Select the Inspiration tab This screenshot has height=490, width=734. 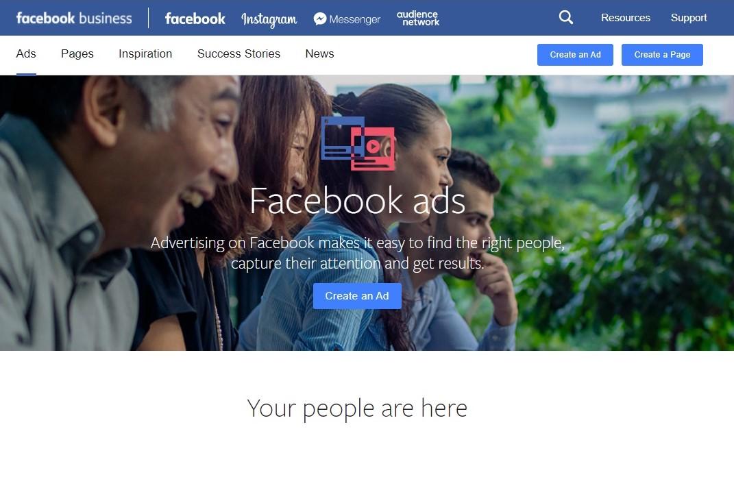[145, 54]
